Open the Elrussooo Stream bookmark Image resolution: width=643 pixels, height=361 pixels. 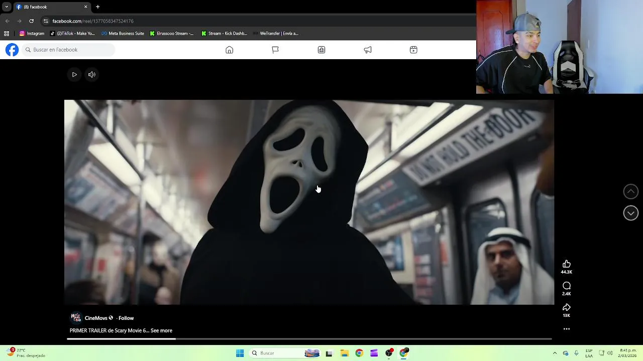pos(171,34)
